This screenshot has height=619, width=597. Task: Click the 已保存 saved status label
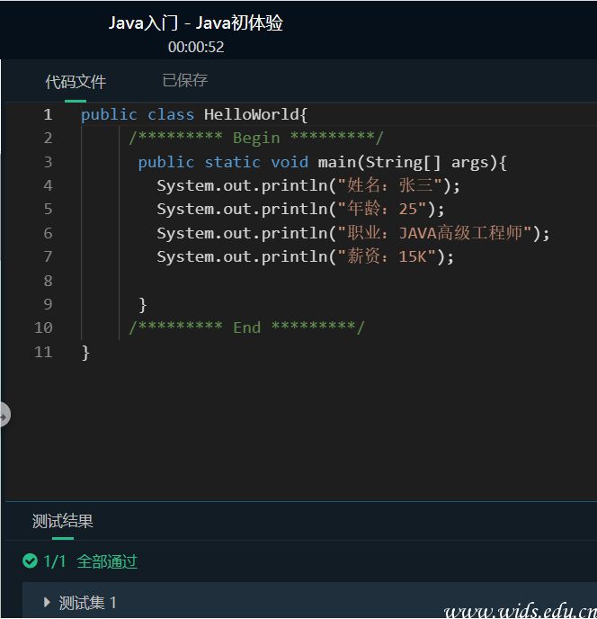(x=184, y=80)
